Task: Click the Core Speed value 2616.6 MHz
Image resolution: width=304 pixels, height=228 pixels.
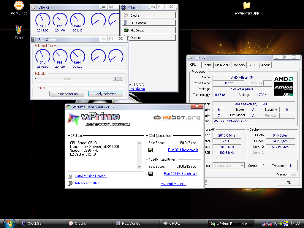Action: pyautogui.click(x=227, y=135)
